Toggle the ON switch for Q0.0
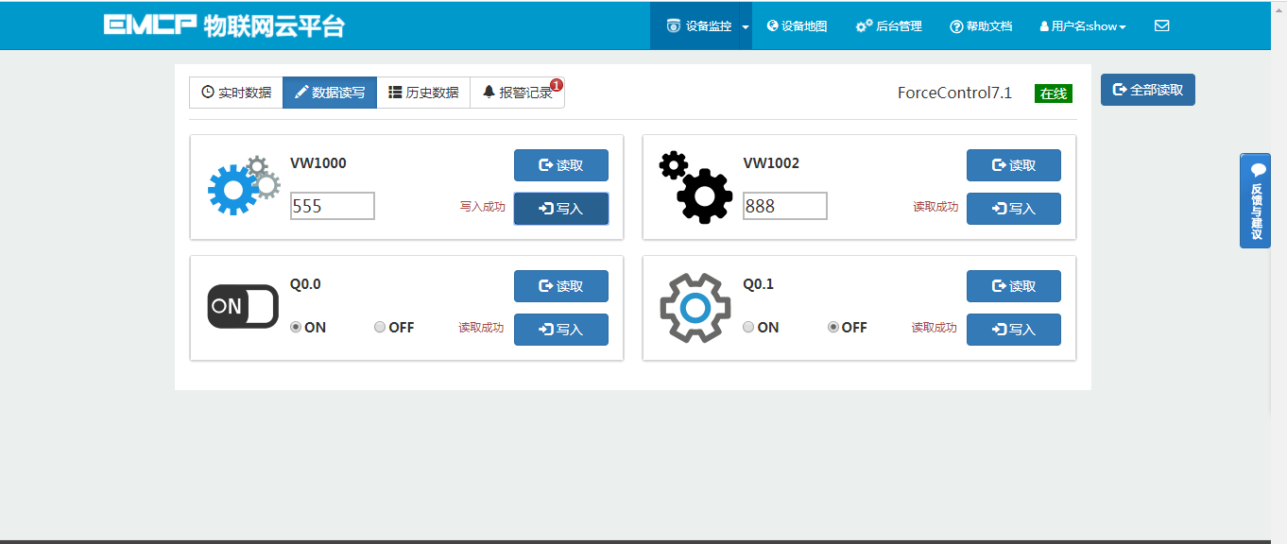Viewport: 1287px width, 544px height. 243,306
